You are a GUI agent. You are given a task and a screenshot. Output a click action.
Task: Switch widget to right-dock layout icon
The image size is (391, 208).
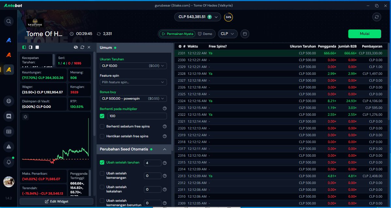coord(31,47)
